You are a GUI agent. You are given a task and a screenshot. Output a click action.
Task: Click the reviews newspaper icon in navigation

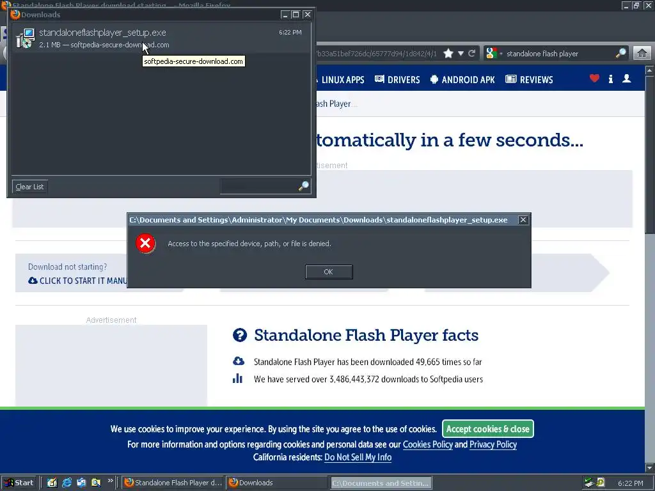[x=511, y=79]
